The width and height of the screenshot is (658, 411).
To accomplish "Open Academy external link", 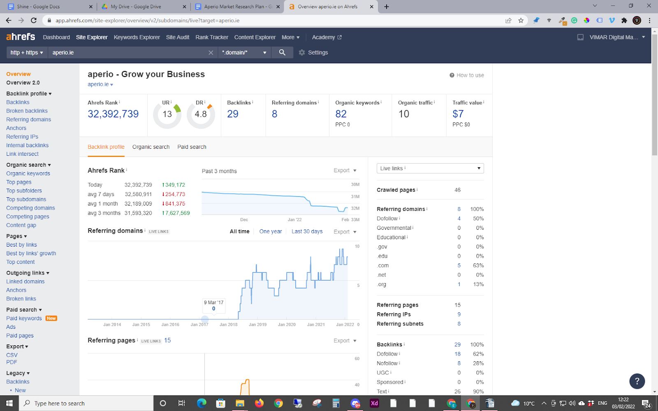I will 327,37.
